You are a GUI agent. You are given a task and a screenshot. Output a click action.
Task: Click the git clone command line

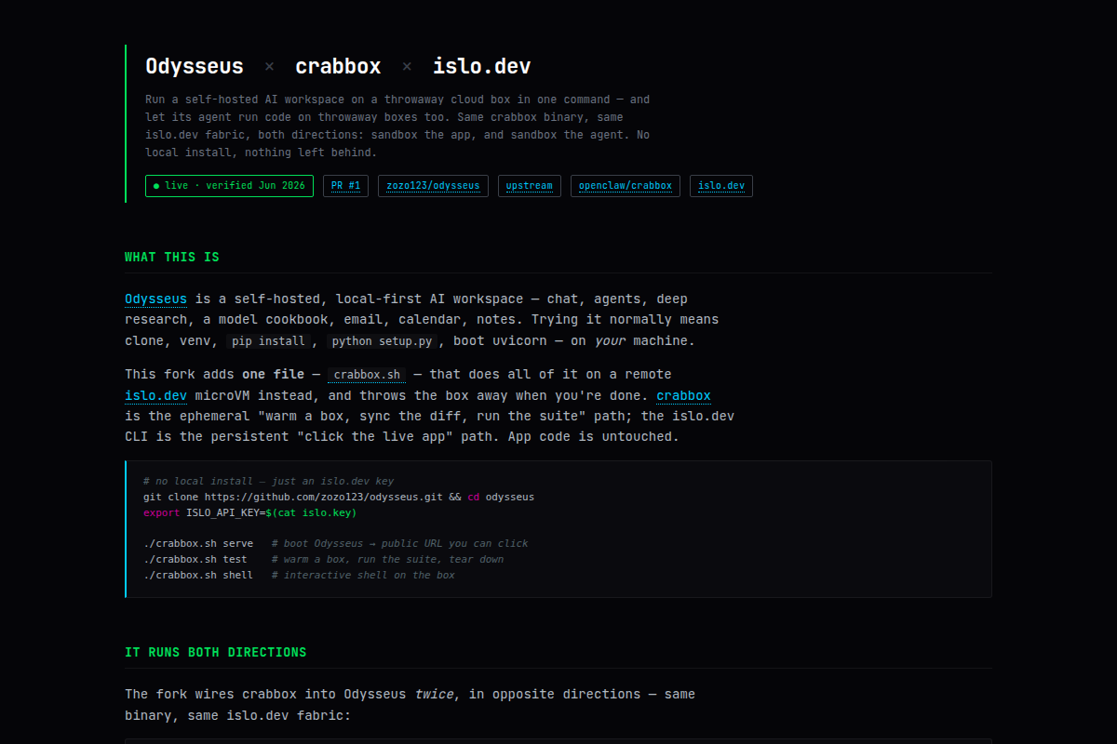[339, 497]
